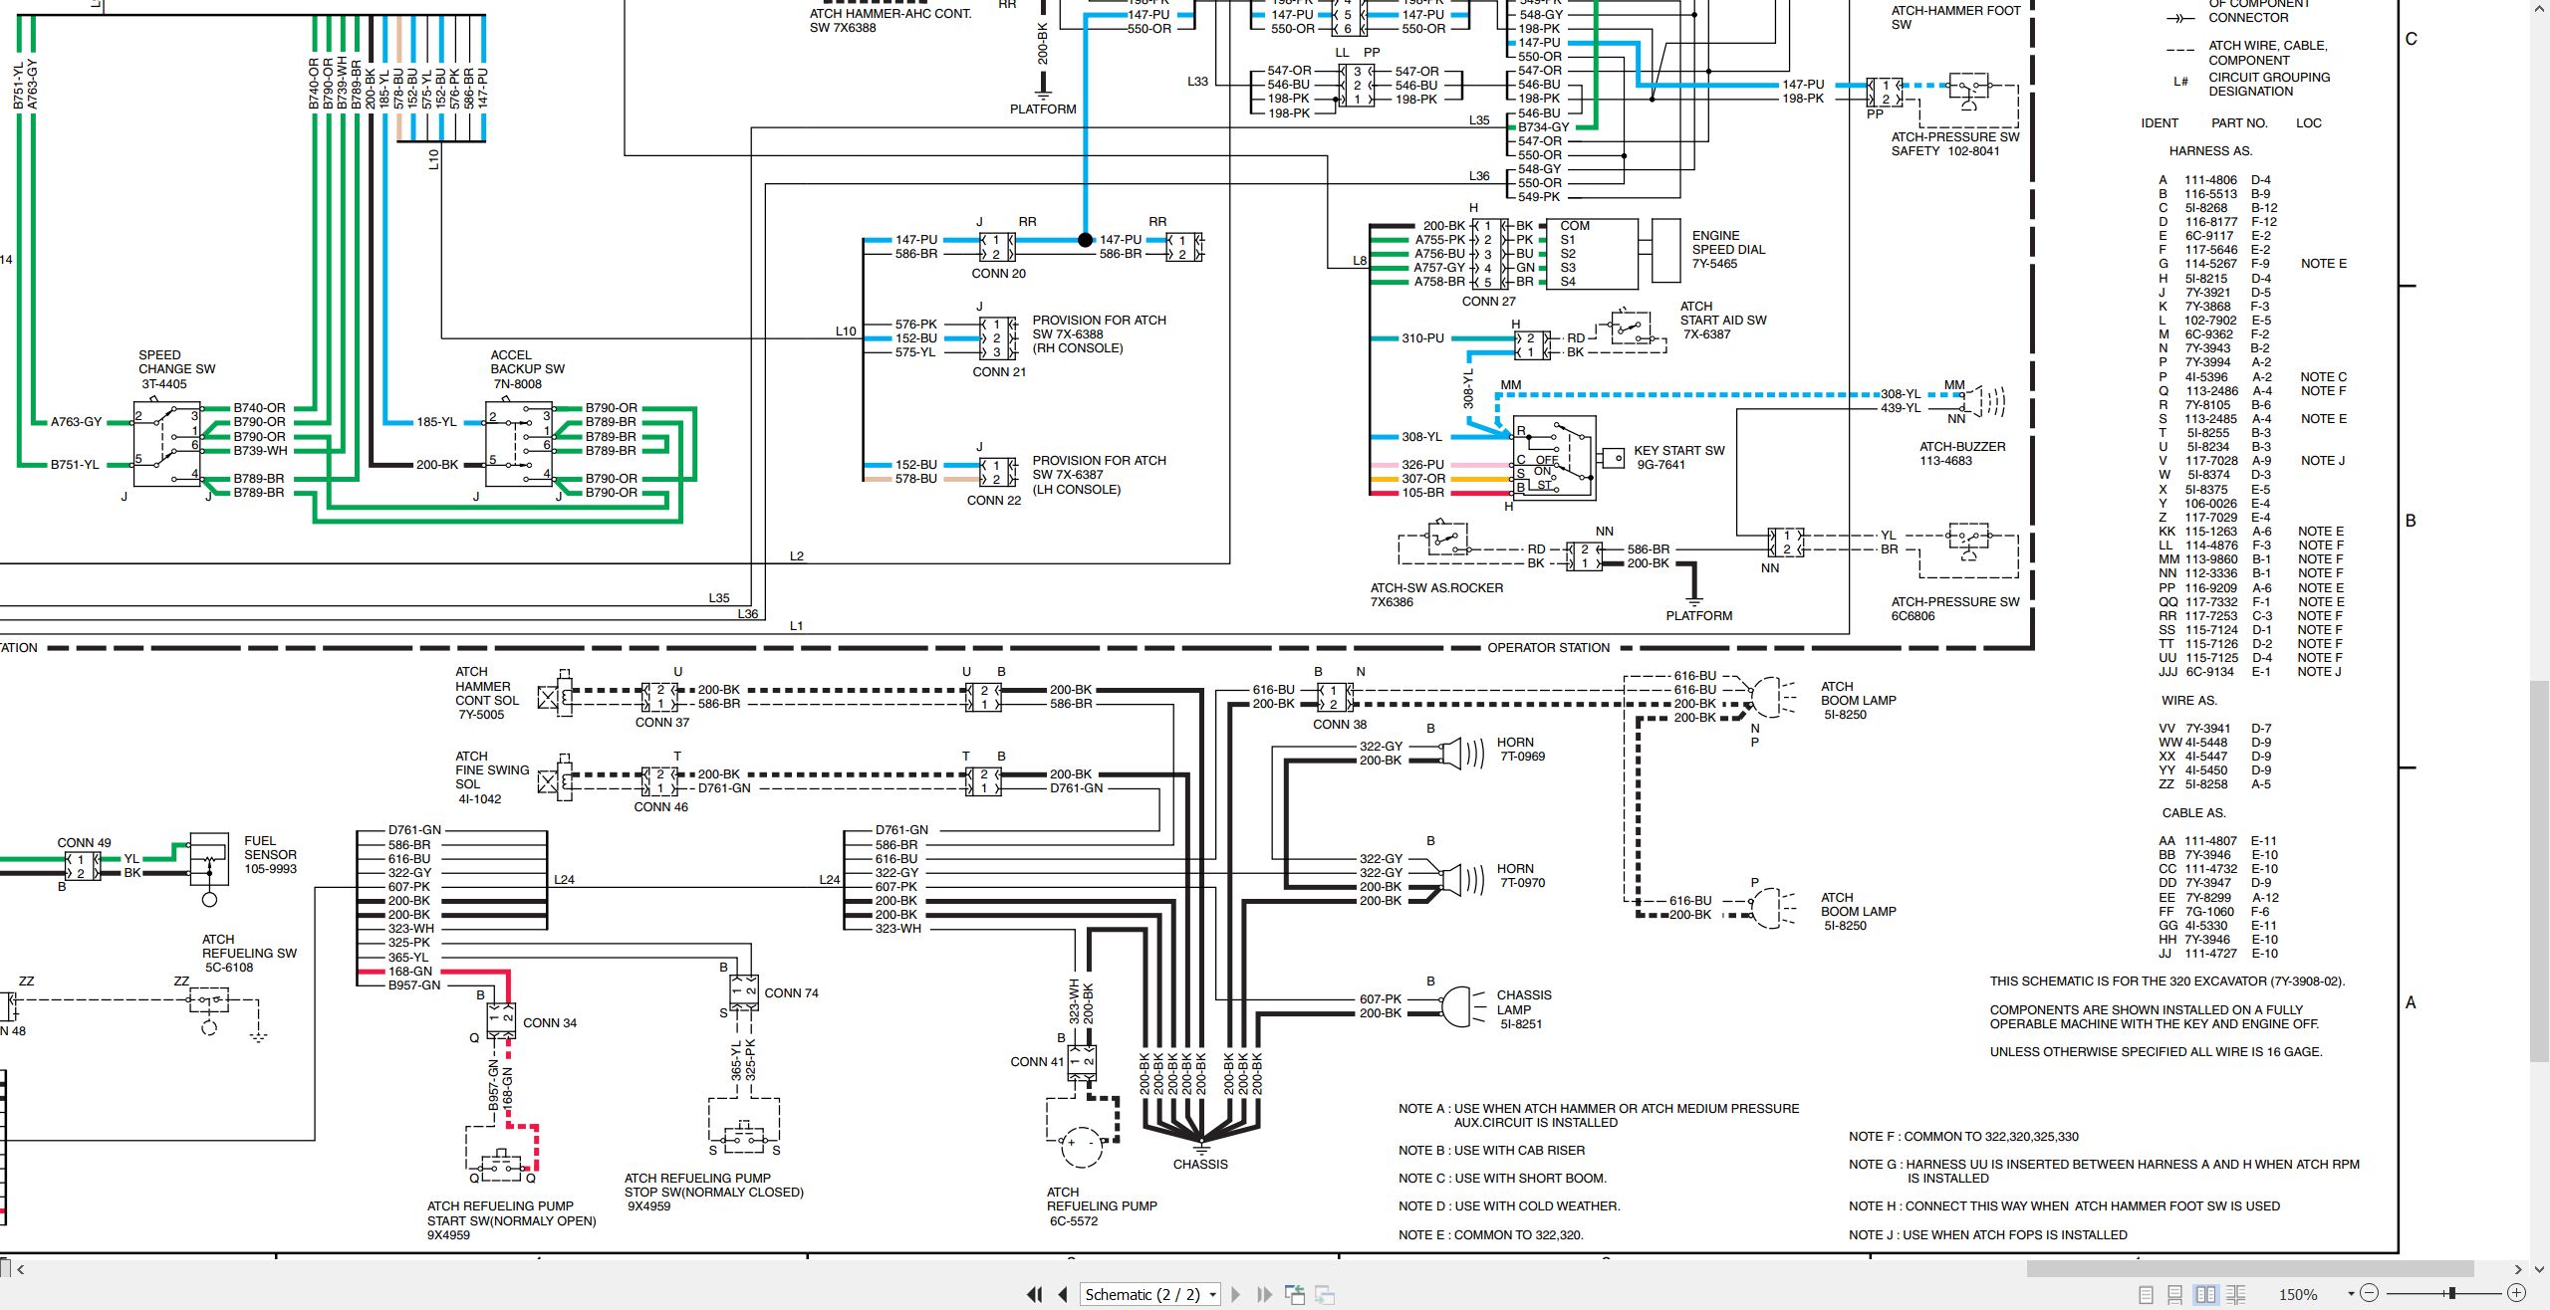Screen dimensions: 2550x1310
Task: Click the ATCH-BUZZER 113-4683 label
Action: (1962, 454)
